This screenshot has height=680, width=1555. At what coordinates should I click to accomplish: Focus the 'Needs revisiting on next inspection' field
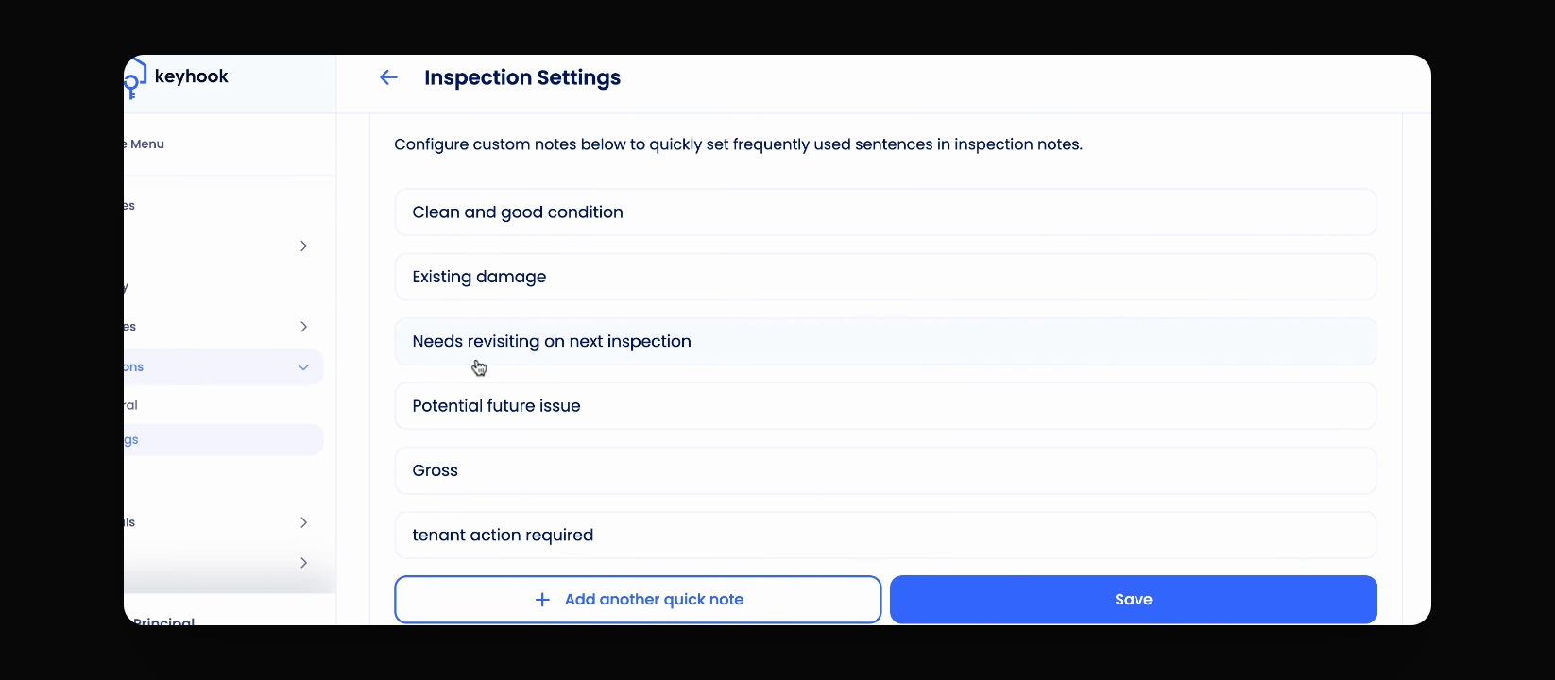click(x=885, y=341)
